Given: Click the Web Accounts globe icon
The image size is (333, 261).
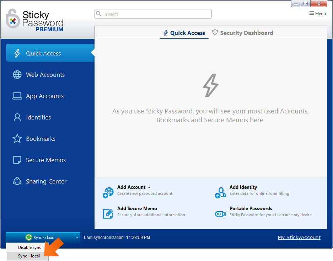Looking at the screenshot, I should [x=17, y=75].
